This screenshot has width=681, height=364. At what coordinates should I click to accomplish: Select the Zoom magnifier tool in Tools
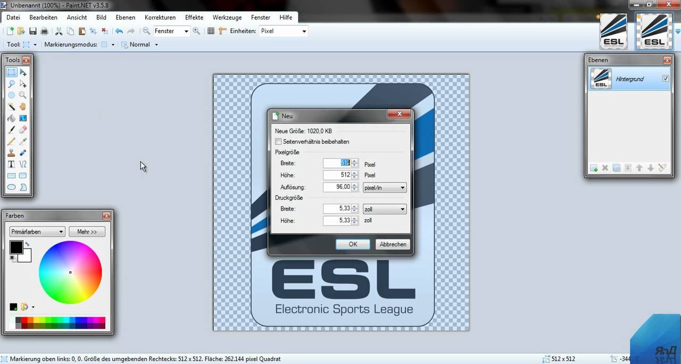click(23, 95)
